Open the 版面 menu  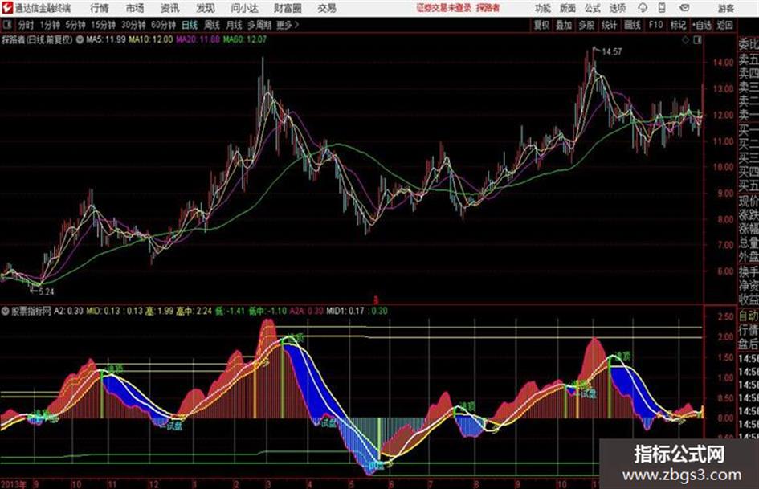(x=568, y=8)
